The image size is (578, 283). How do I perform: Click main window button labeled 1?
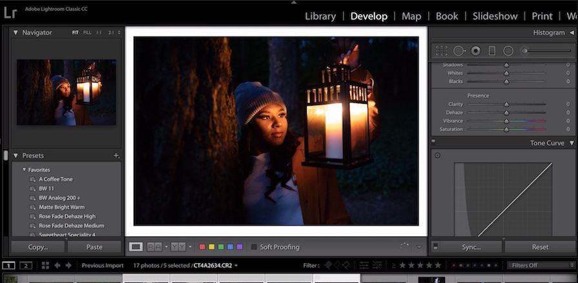9,266
